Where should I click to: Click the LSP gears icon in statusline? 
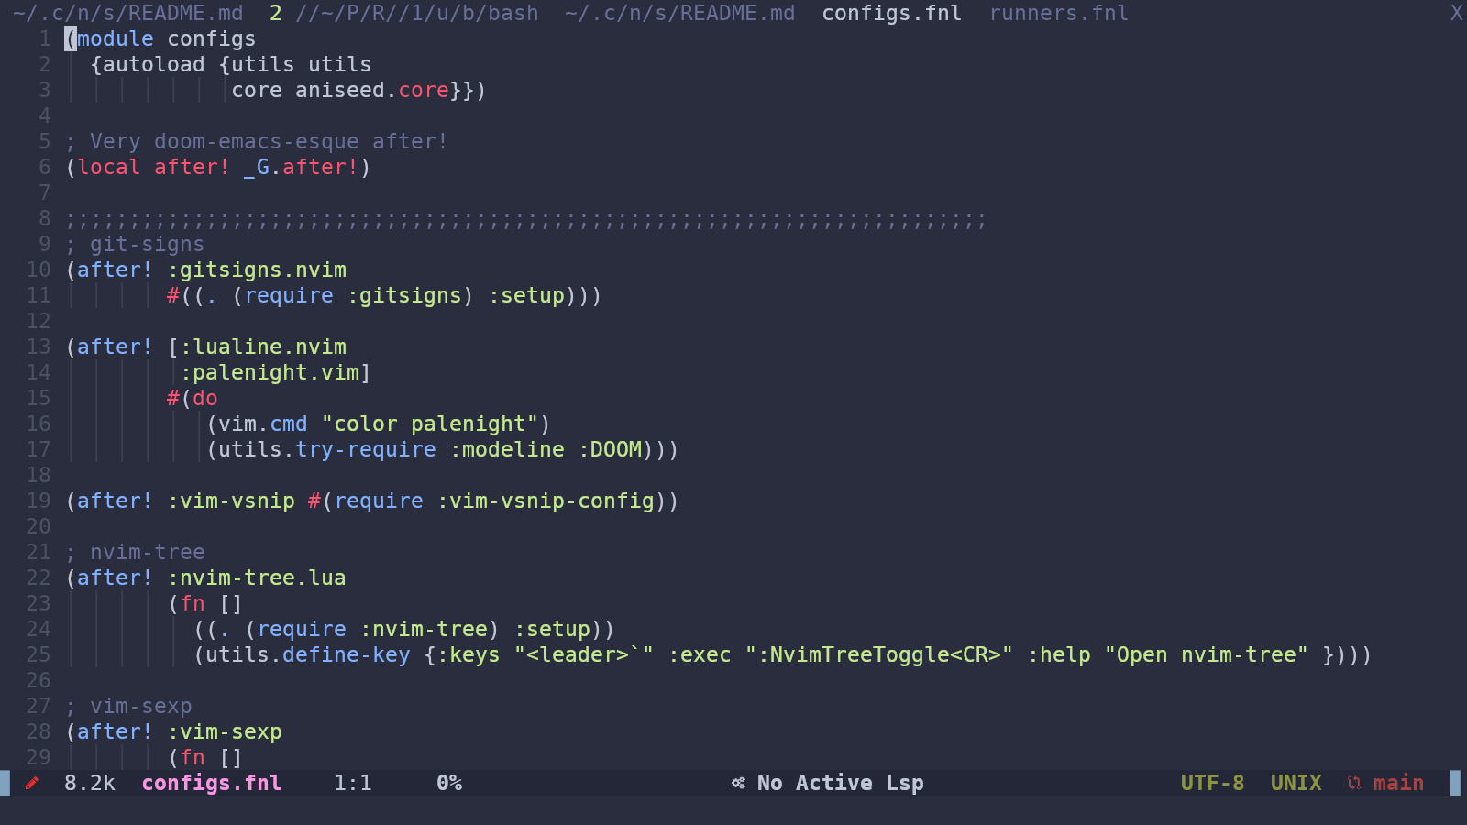click(738, 783)
